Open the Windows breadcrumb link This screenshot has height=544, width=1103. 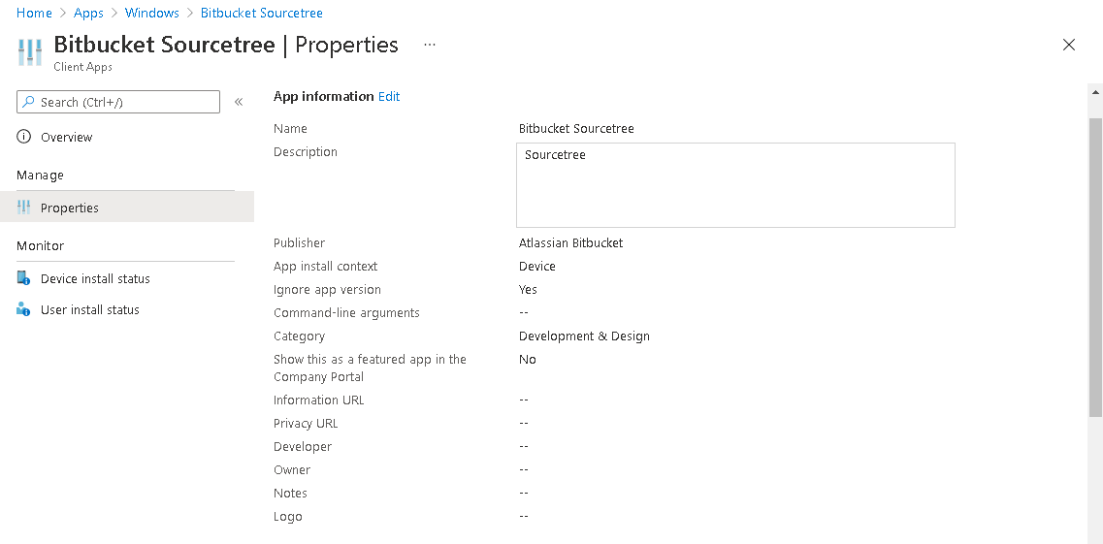(x=151, y=13)
